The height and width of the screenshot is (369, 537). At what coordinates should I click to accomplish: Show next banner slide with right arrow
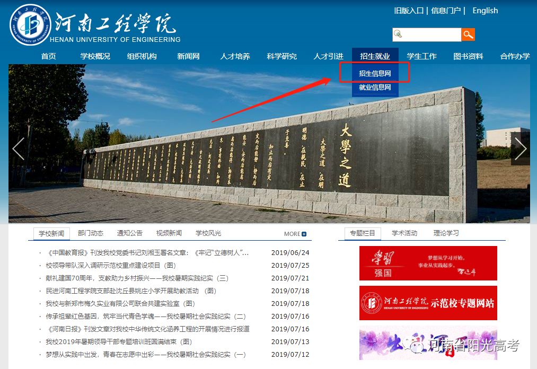pyautogui.click(x=520, y=148)
